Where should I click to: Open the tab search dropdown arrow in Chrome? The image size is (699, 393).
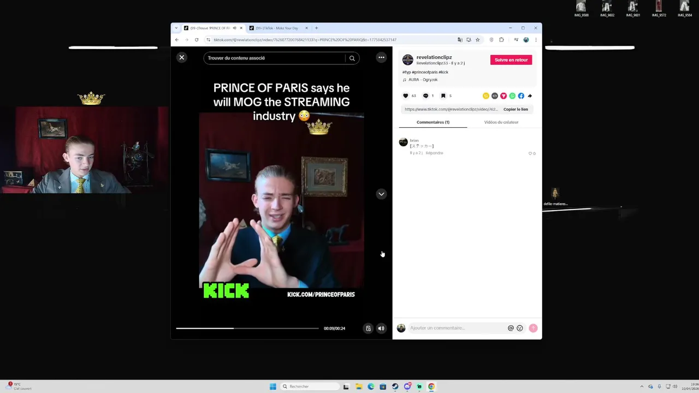(x=176, y=28)
